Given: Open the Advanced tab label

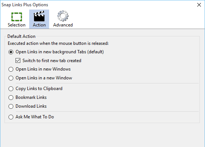Looking at the screenshot, I should click(x=63, y=25).
